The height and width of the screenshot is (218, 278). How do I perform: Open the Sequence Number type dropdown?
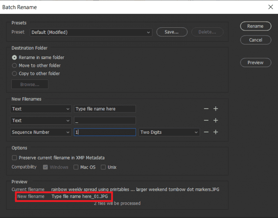[x=41, y=132]
